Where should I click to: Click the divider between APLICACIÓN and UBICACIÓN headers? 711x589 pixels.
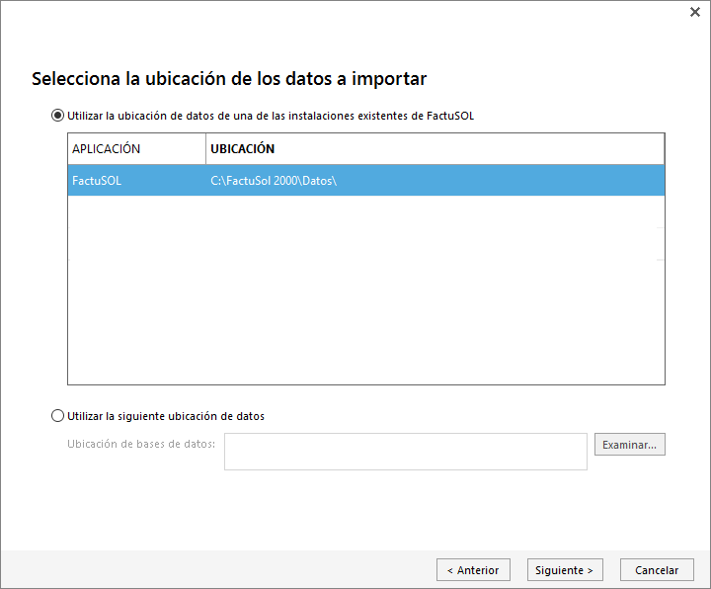point(205,149)
